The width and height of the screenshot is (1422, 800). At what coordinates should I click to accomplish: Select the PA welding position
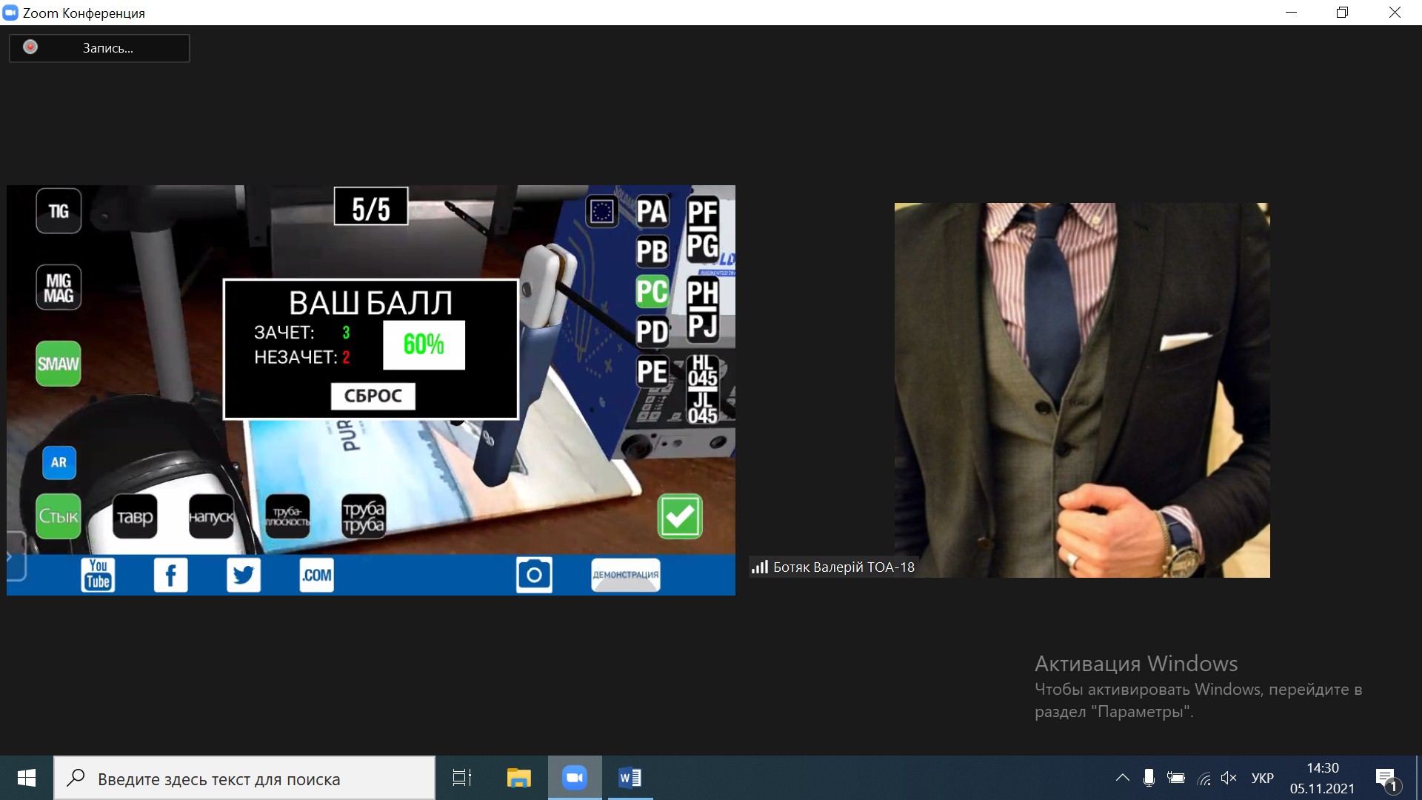click(x=652, y=212)
